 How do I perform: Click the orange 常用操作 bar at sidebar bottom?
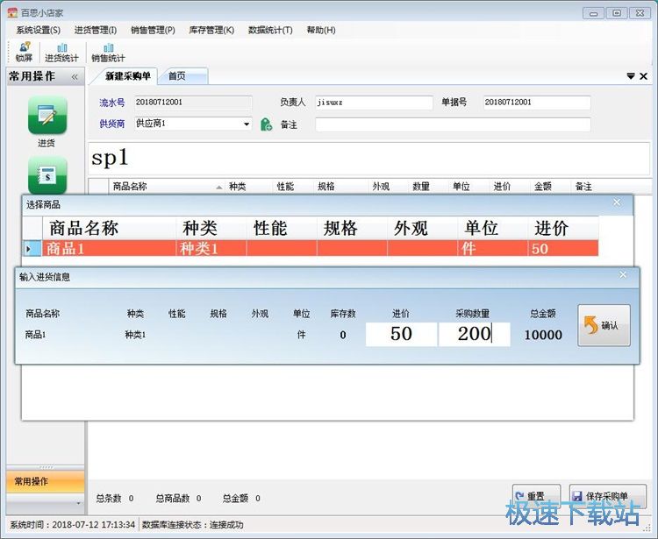point(46,481)
